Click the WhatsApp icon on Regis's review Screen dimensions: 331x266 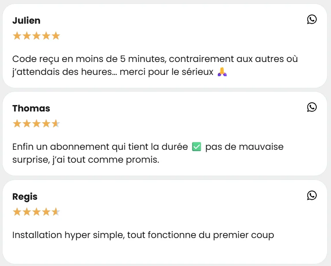[312, 195]
